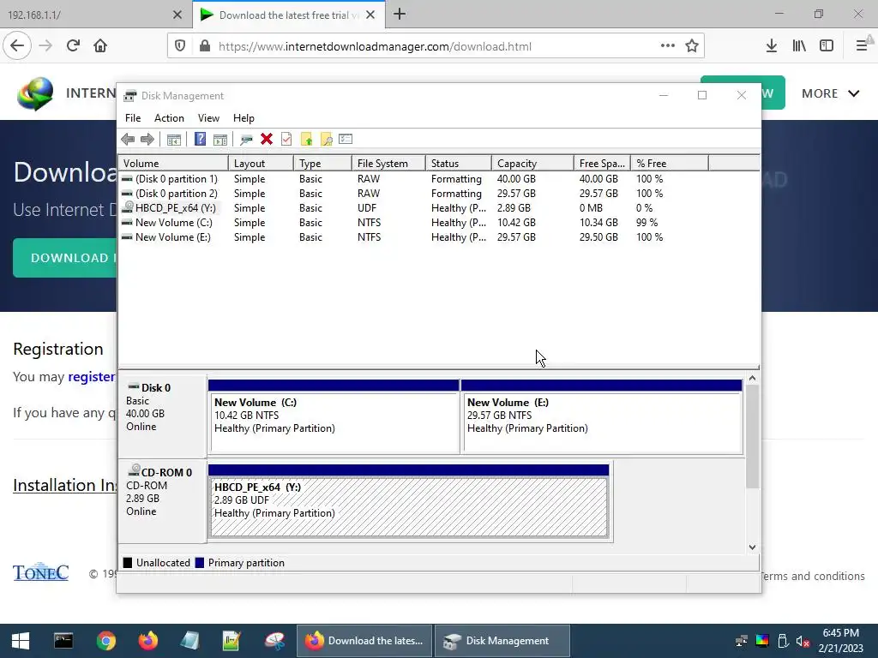Click the scroll up arrow in disk pane

pyautogui.click(x=753, y=378)
